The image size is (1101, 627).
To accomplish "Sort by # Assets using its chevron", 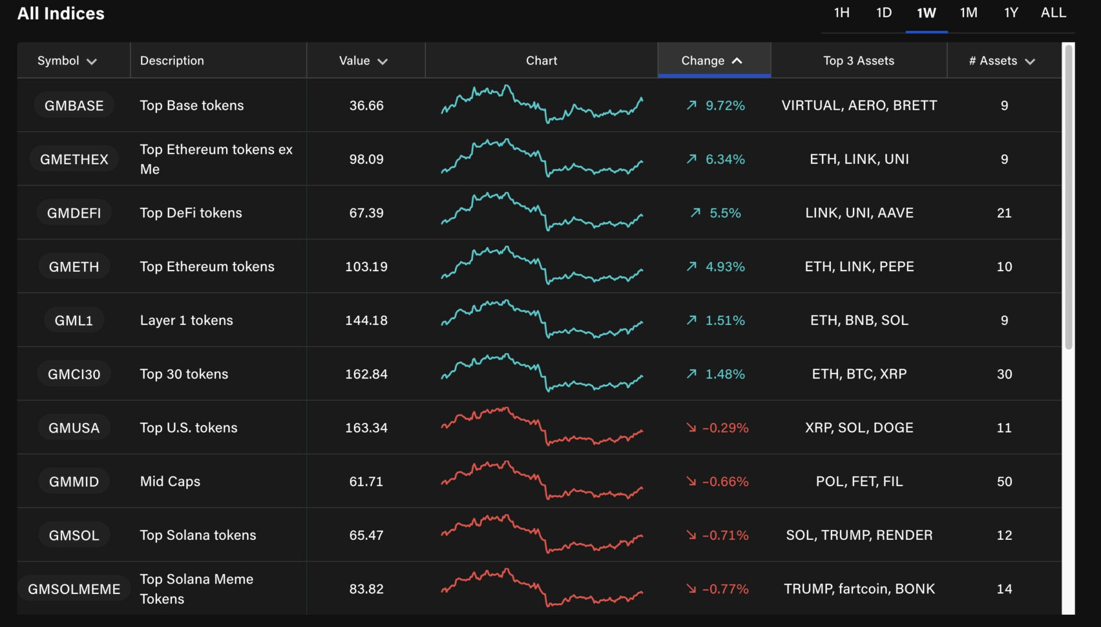I will tap(1030, 62).
